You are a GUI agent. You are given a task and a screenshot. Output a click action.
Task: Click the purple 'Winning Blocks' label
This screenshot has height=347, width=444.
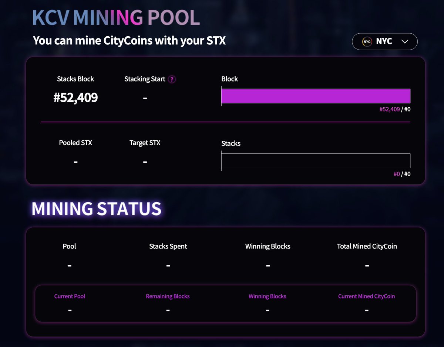(267, 296)
